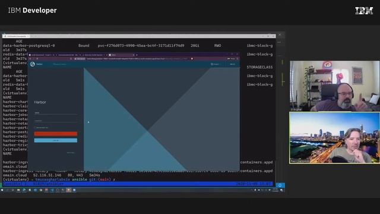
Task: Open the notification center icon in taskbar
Action: [281, 190]
